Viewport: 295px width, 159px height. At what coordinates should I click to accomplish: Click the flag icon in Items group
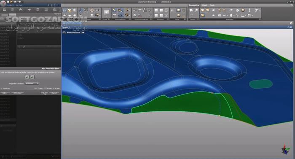(x=196, y=10)
